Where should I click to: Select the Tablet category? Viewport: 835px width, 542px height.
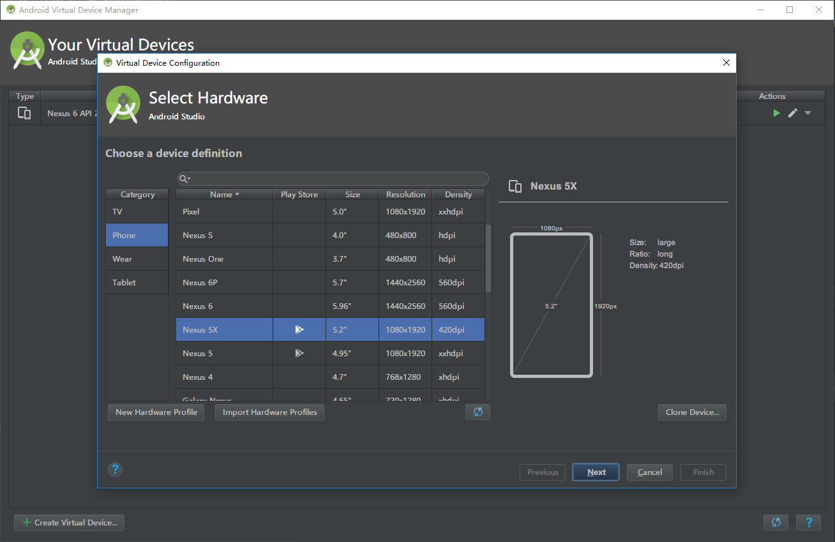137,282
